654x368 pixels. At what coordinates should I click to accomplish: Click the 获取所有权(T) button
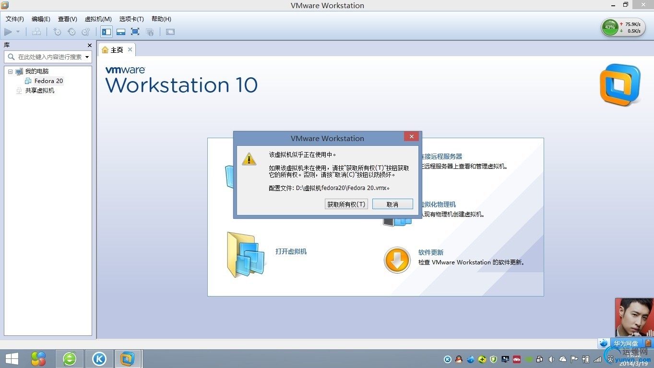pyautogui.click(x=346, y=204)
